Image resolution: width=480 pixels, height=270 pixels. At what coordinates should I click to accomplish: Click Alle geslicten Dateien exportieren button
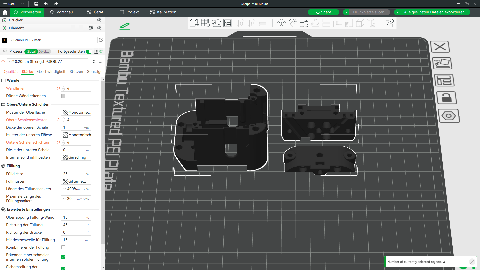[434, 12]
